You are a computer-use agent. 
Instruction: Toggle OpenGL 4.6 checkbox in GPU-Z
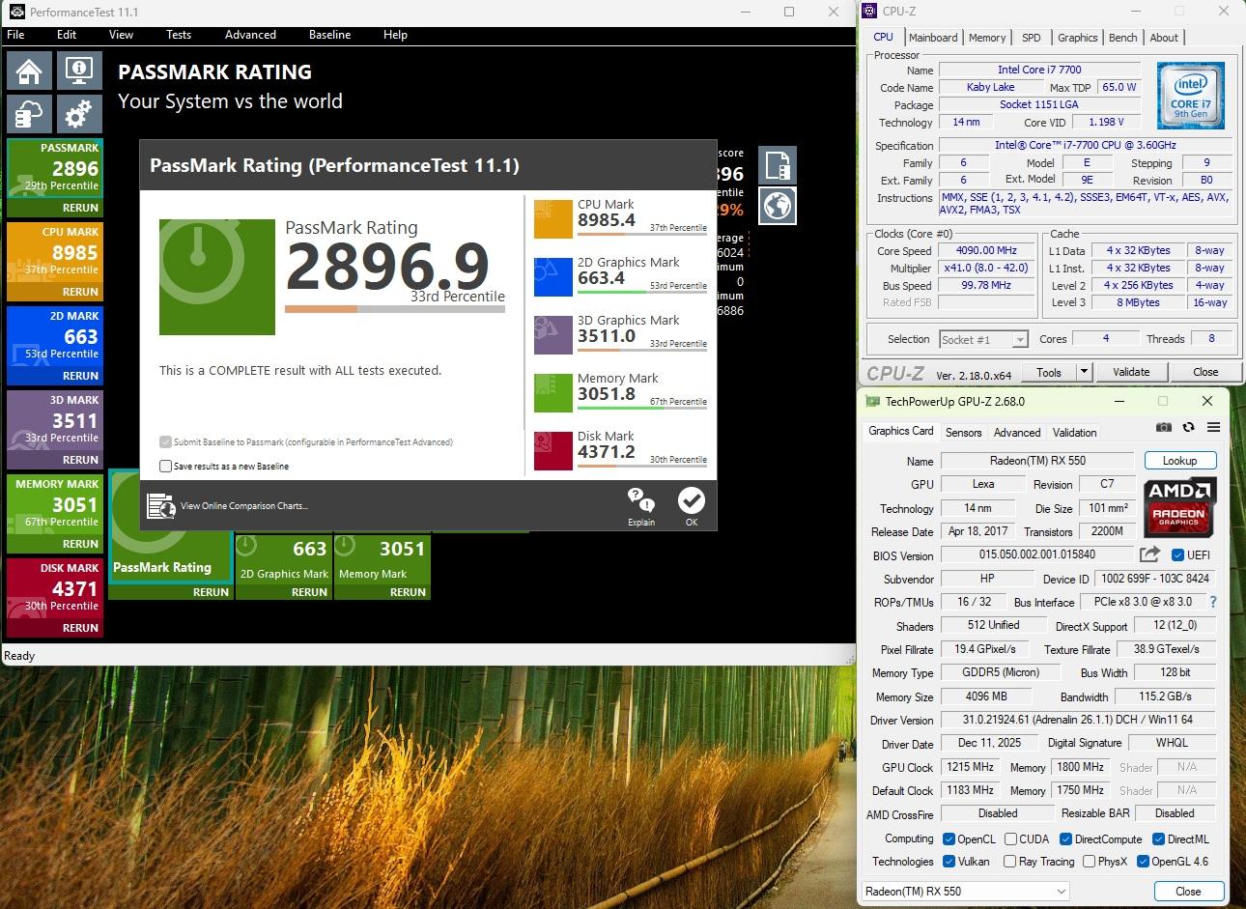[x=1143, y=862]
